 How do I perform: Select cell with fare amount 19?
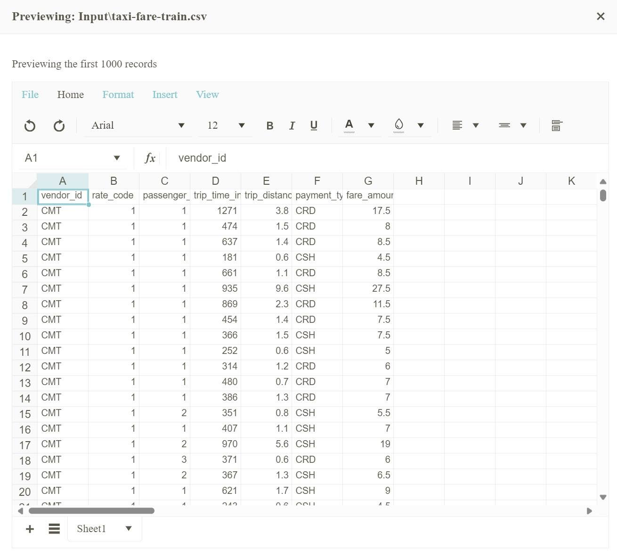coord(368,445)
